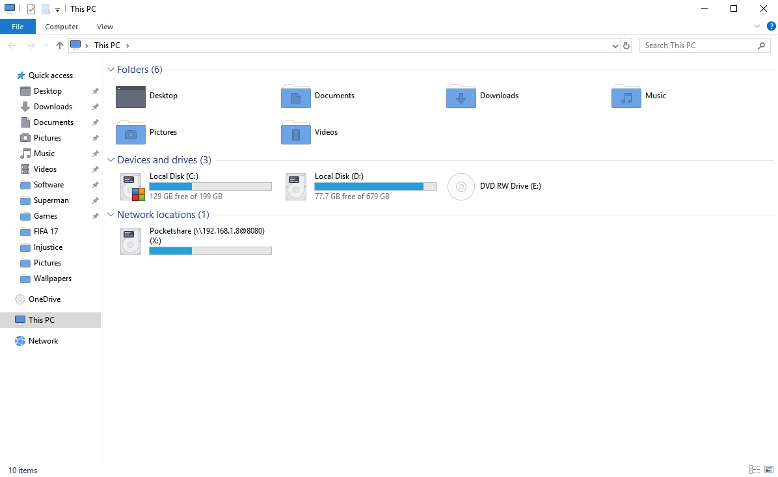Click "77.7 GB free of 679 GB" text

(x=352, y=197)
